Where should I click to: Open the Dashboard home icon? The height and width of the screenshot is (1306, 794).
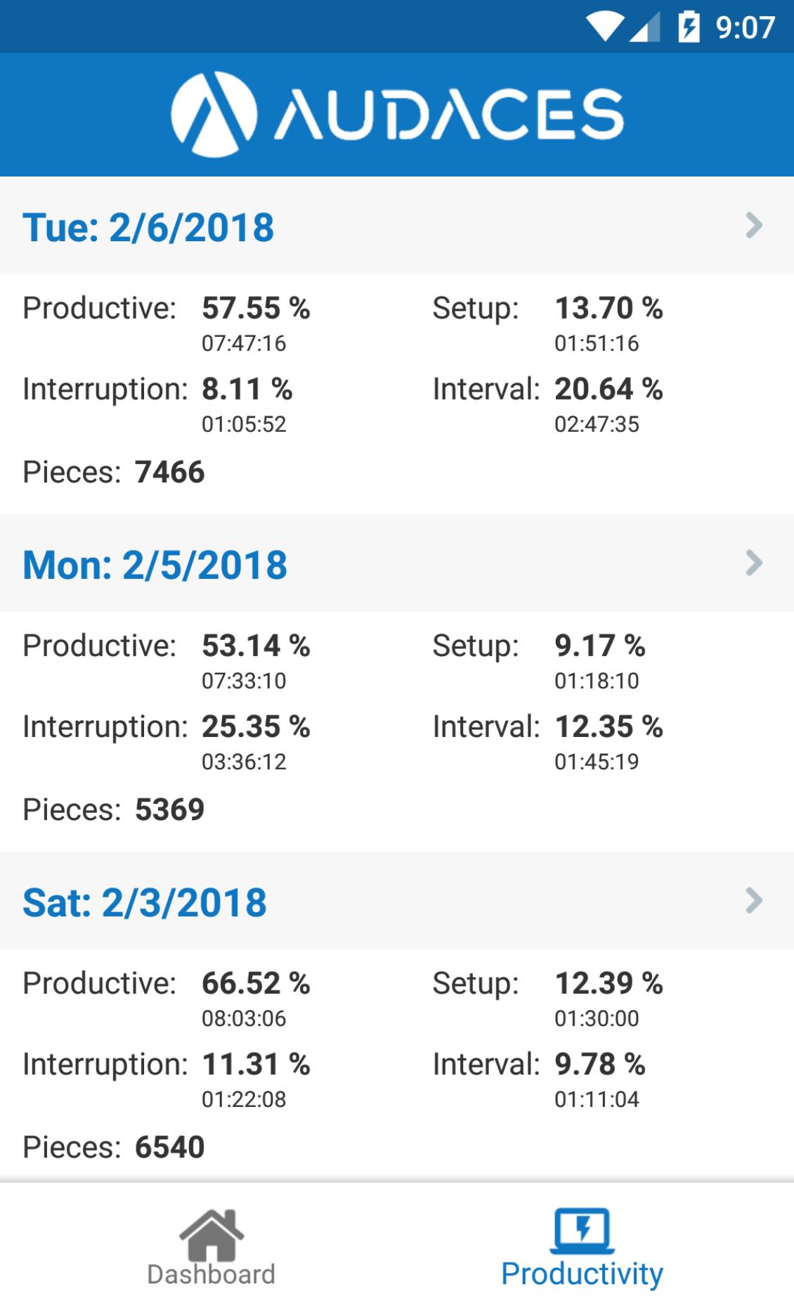click(x=211, y=1234)
